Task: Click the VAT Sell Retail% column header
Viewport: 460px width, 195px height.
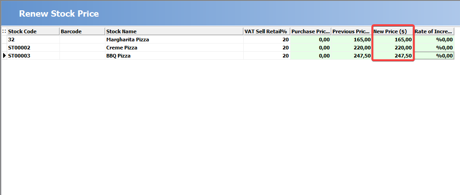Action: tap(267, 31)
